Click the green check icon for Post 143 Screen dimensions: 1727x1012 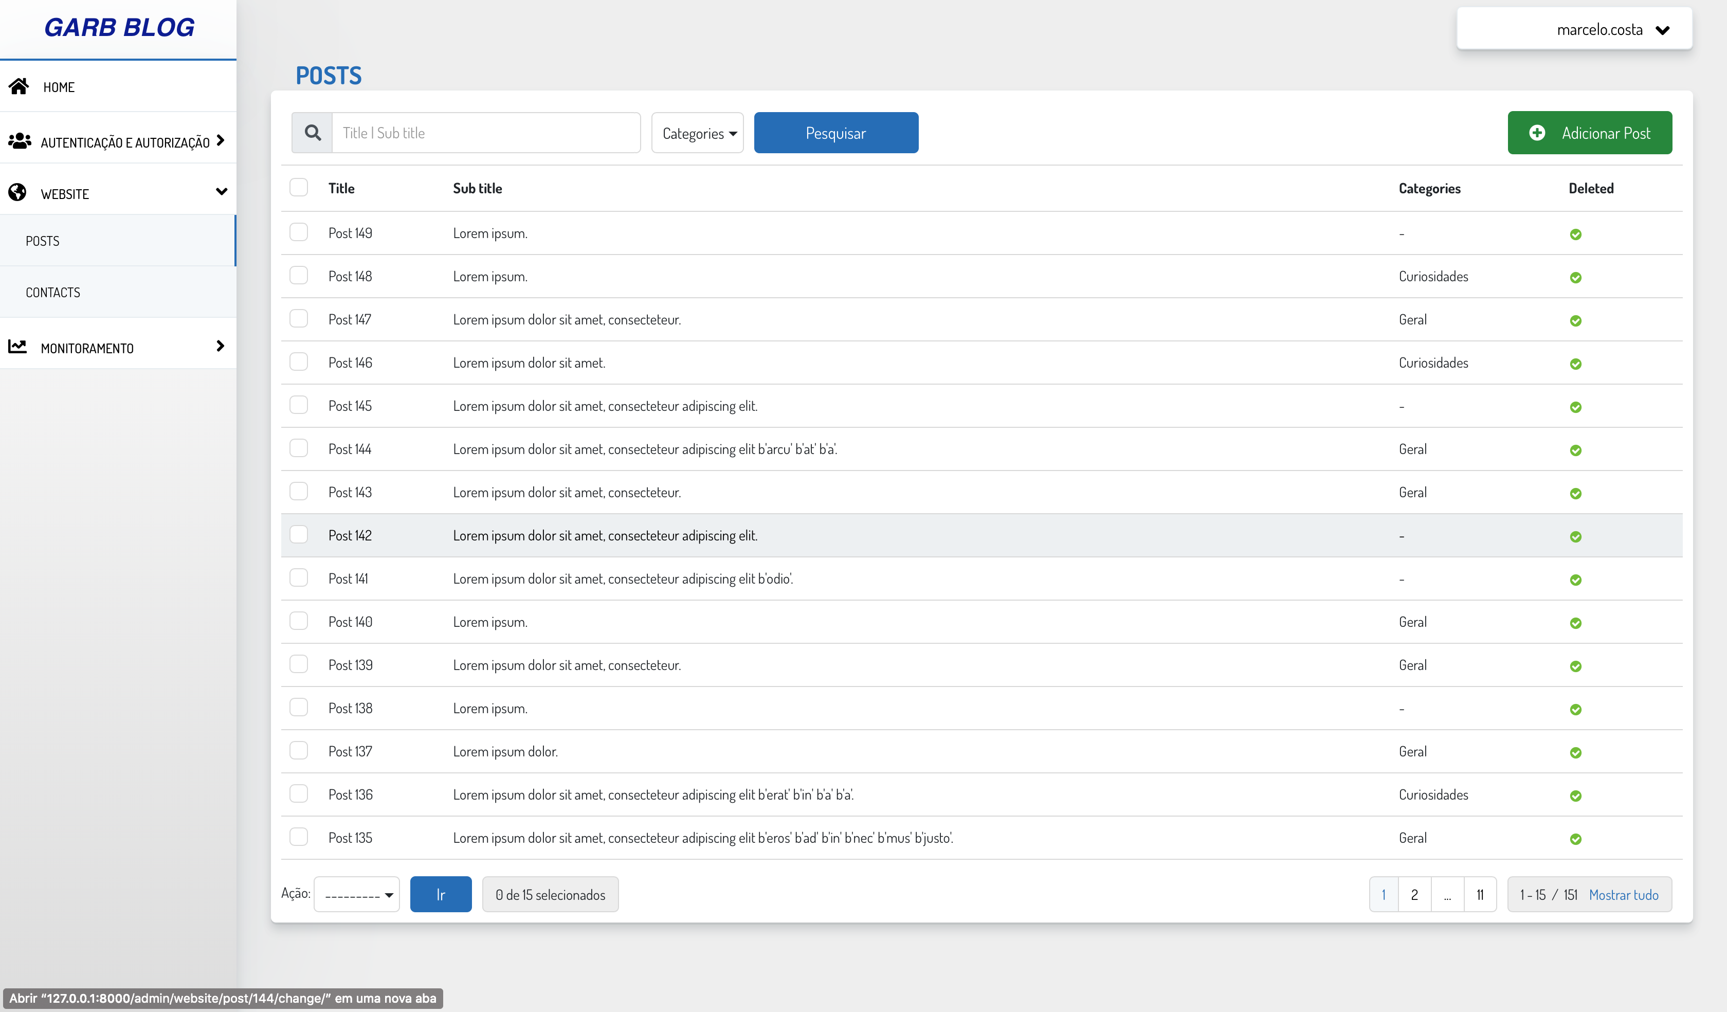point(1575,494)
